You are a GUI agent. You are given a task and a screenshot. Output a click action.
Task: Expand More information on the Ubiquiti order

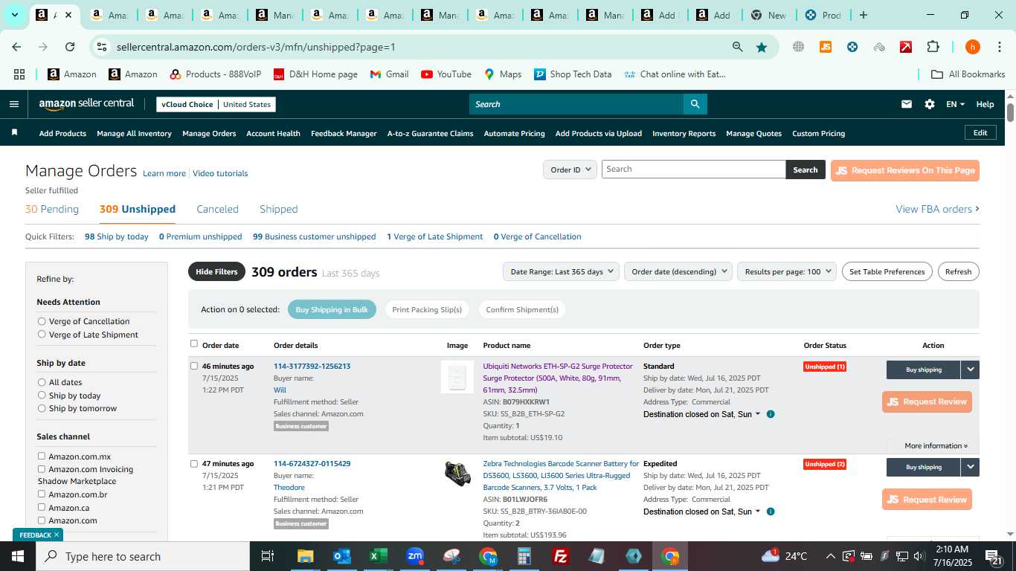936,446
